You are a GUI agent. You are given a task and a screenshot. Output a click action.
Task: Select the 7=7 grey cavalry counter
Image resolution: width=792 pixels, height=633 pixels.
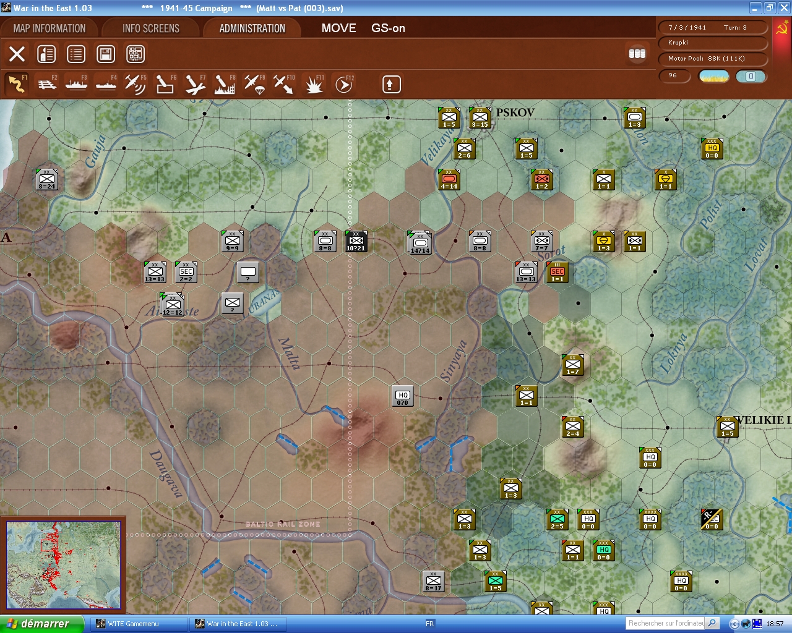[x=541, y=241]
